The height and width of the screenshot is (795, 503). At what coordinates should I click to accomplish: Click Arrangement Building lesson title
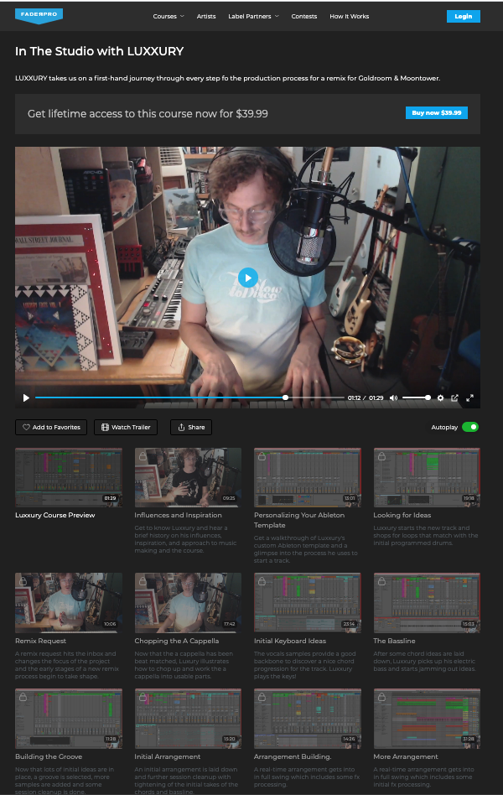pos(293,756)
